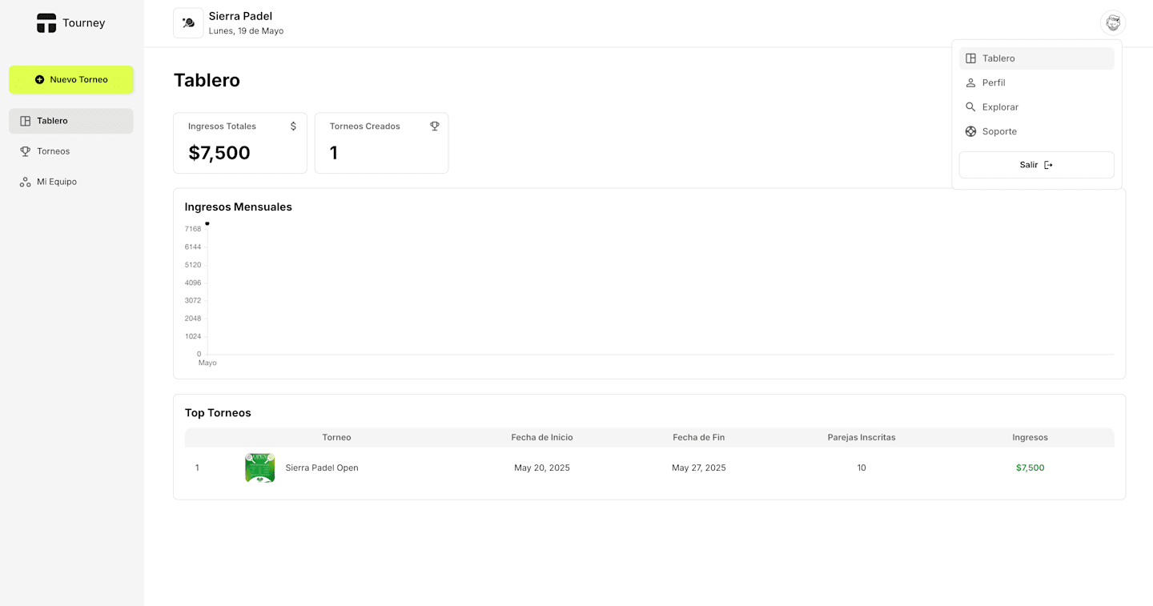Click the Sierra Padel club avatar
This screenshot has height=606, width=1153.
pyautogui.click(x=188, y=23)
